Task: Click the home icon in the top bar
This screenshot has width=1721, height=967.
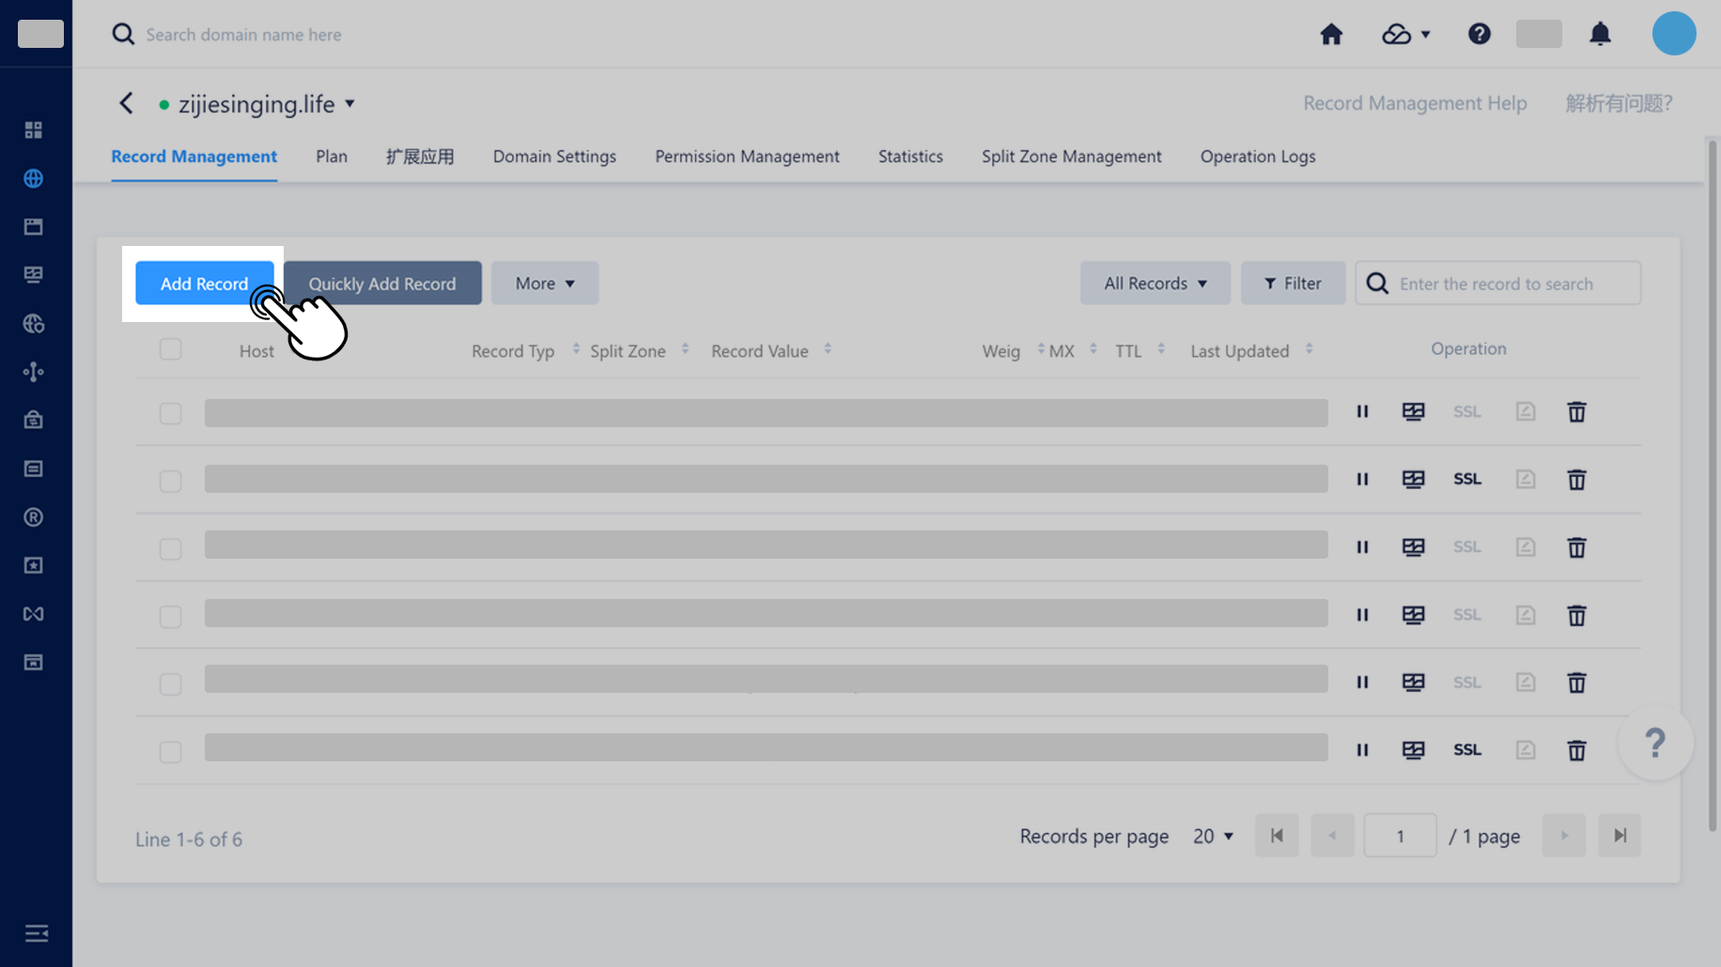Action: tap(1331, 34)
